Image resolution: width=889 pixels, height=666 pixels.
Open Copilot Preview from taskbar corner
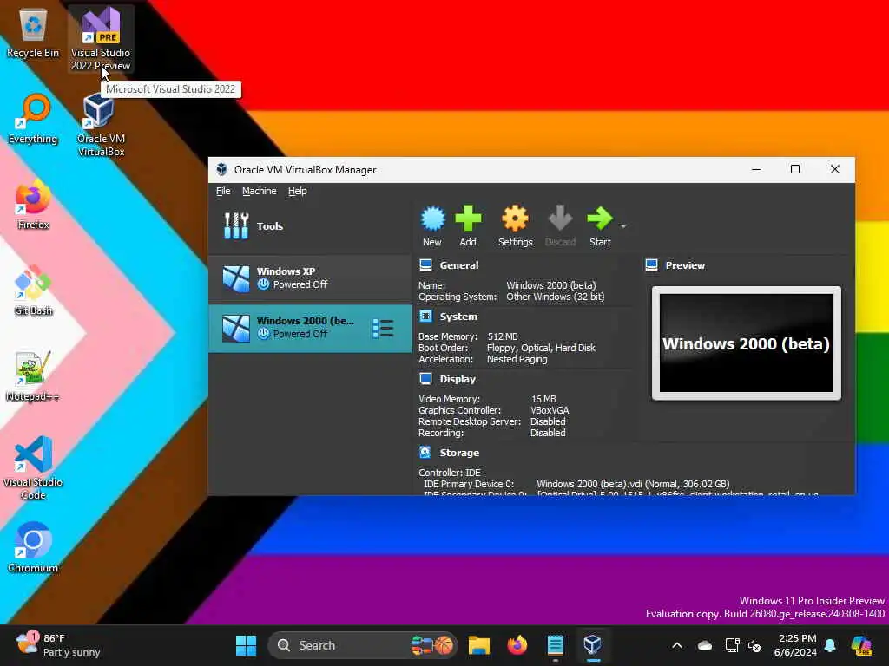pyautogui.click(x=861, y=645)
